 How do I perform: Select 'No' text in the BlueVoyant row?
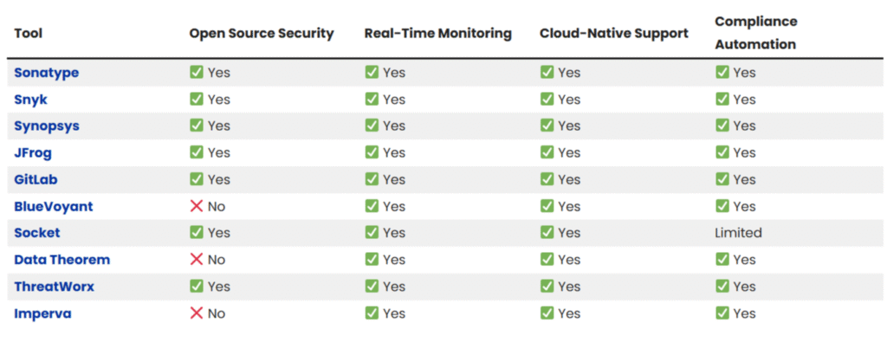coord(216,207)
